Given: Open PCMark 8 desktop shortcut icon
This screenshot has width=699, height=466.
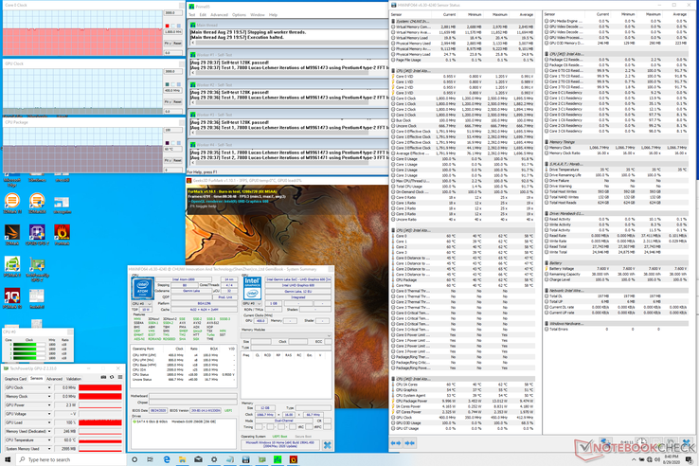Looking at the screenshot, I should point(12,267).
